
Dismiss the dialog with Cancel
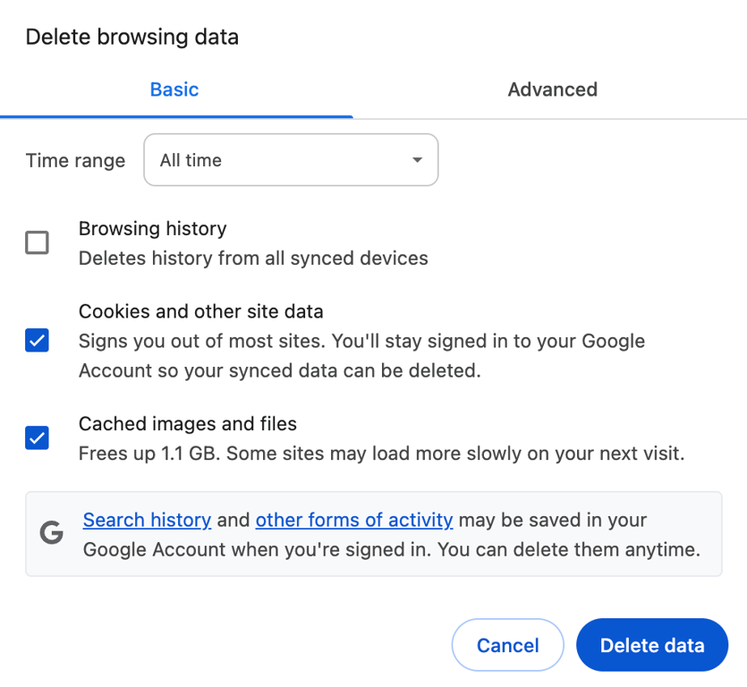(507, 645)
